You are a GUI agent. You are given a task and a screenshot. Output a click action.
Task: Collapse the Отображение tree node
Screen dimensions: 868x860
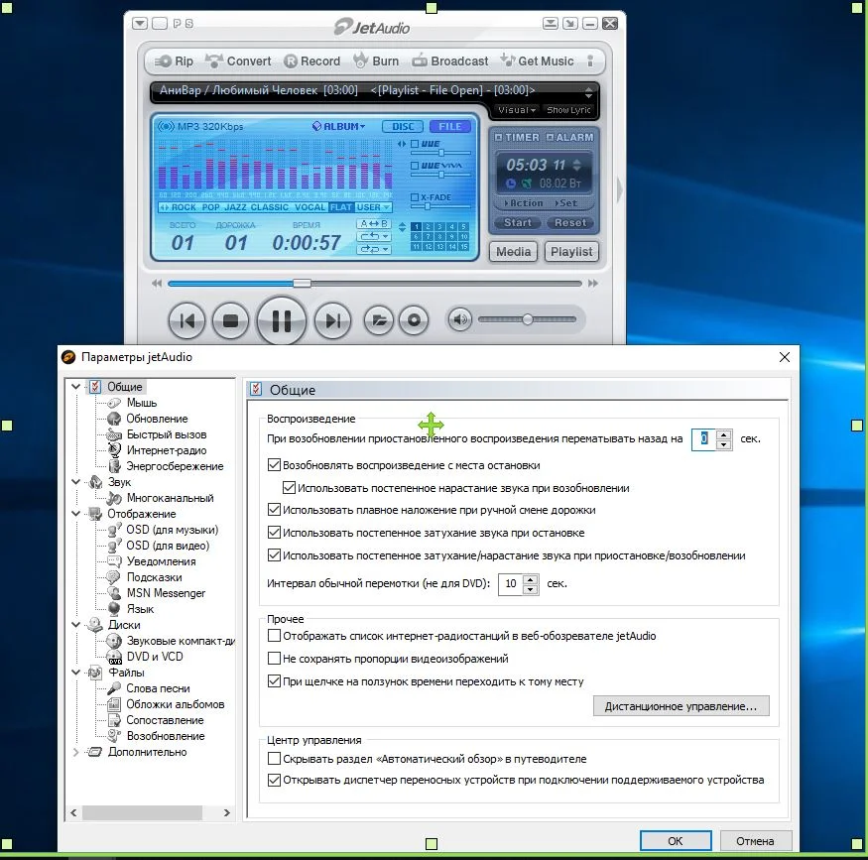(75, 513)
